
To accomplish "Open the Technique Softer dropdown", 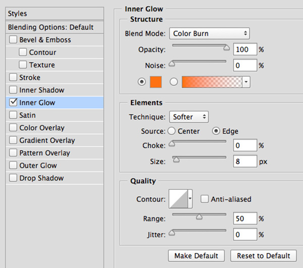I will pos(188,117).
